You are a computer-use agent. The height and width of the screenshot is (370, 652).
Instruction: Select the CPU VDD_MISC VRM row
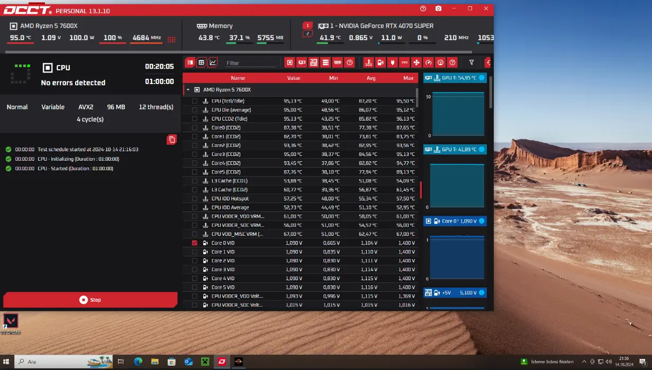tap(301, 234)
